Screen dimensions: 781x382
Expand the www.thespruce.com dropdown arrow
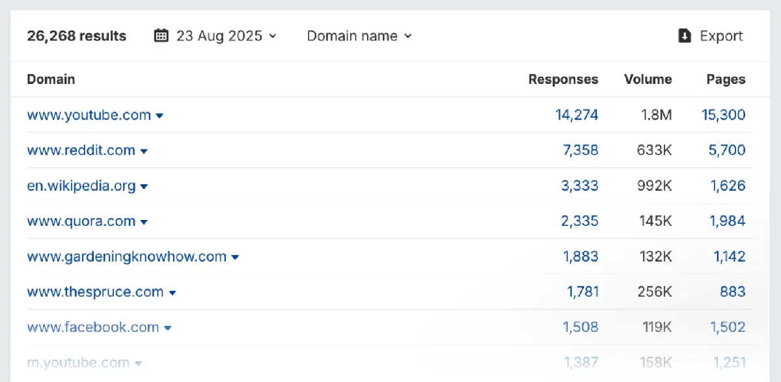point(172,293)
